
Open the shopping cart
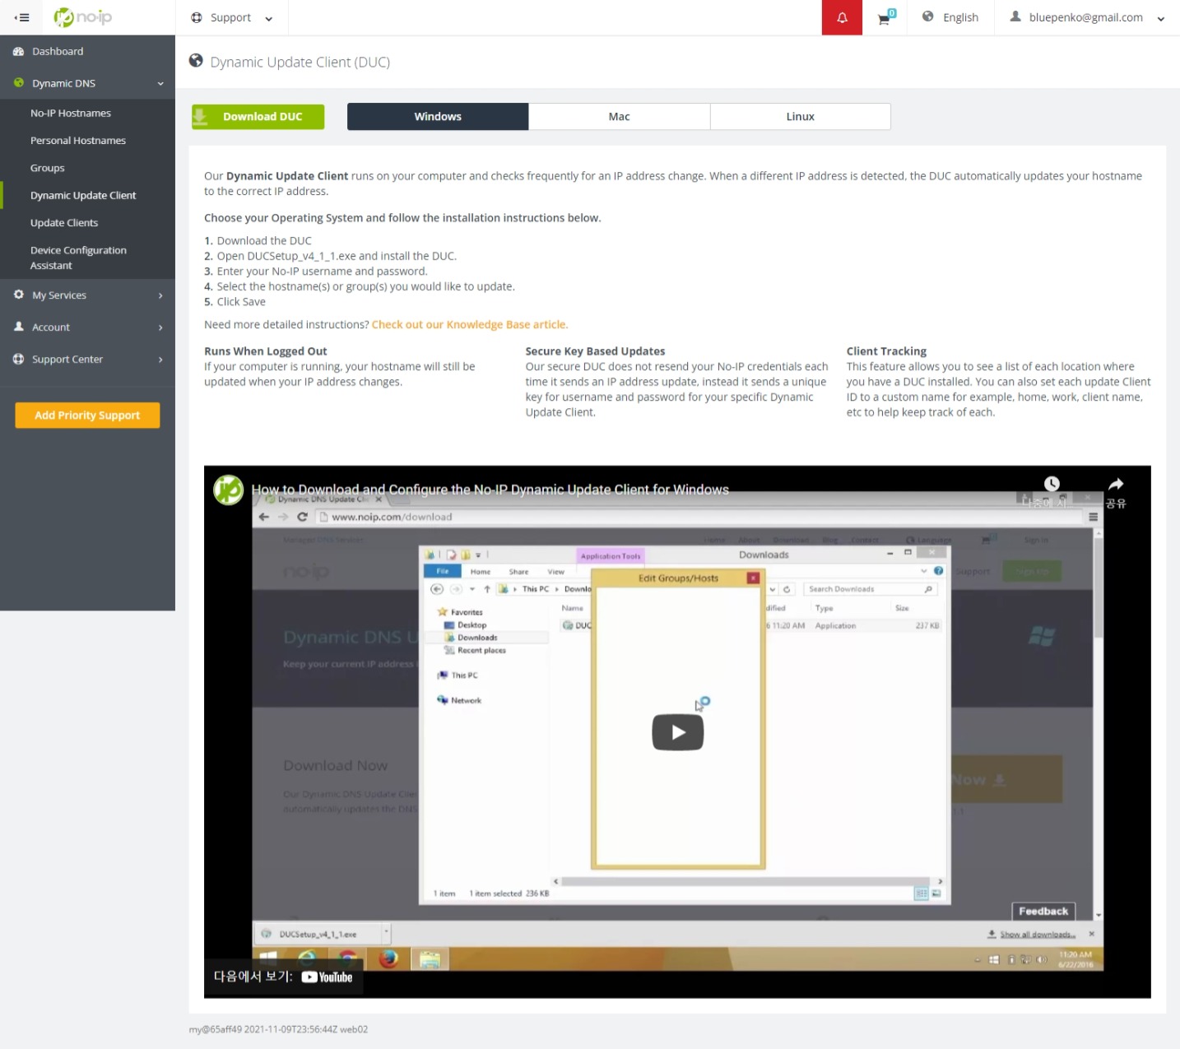pos(885,17)
